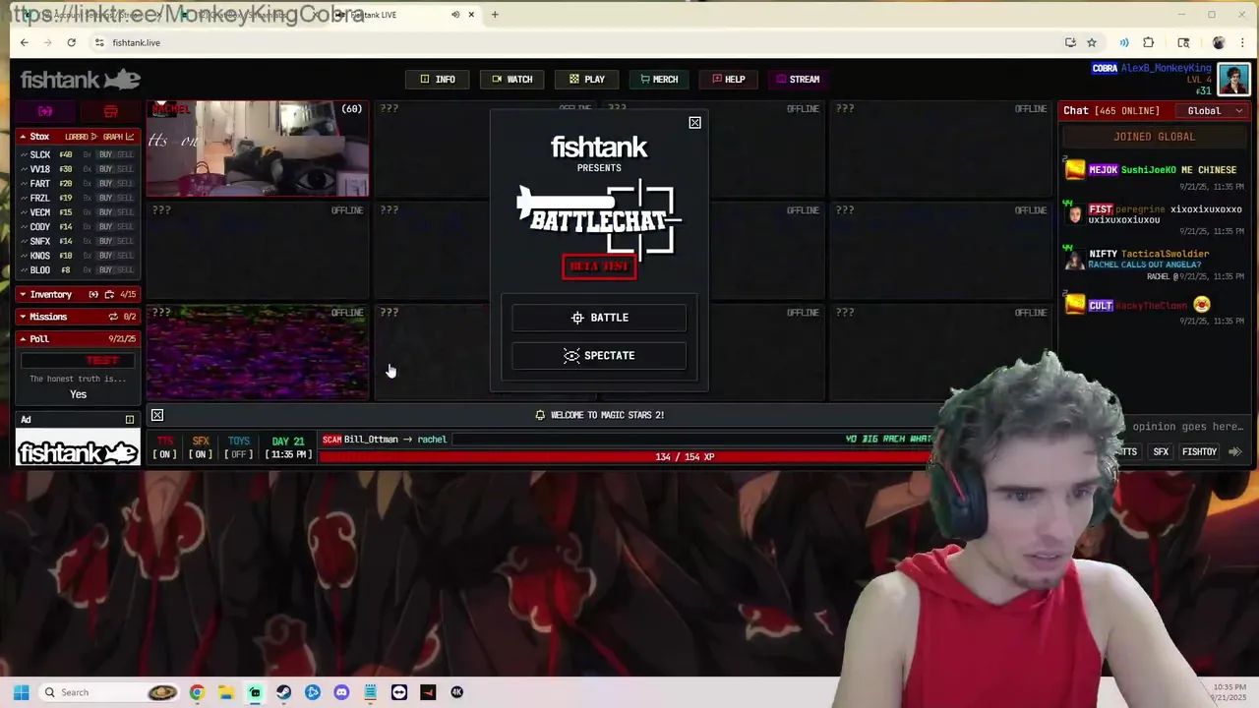Send chat message with arrow icon

click(1235, 452)
